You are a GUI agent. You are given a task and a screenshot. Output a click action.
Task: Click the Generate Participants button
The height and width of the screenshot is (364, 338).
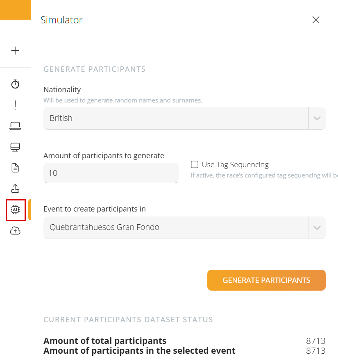266,280
